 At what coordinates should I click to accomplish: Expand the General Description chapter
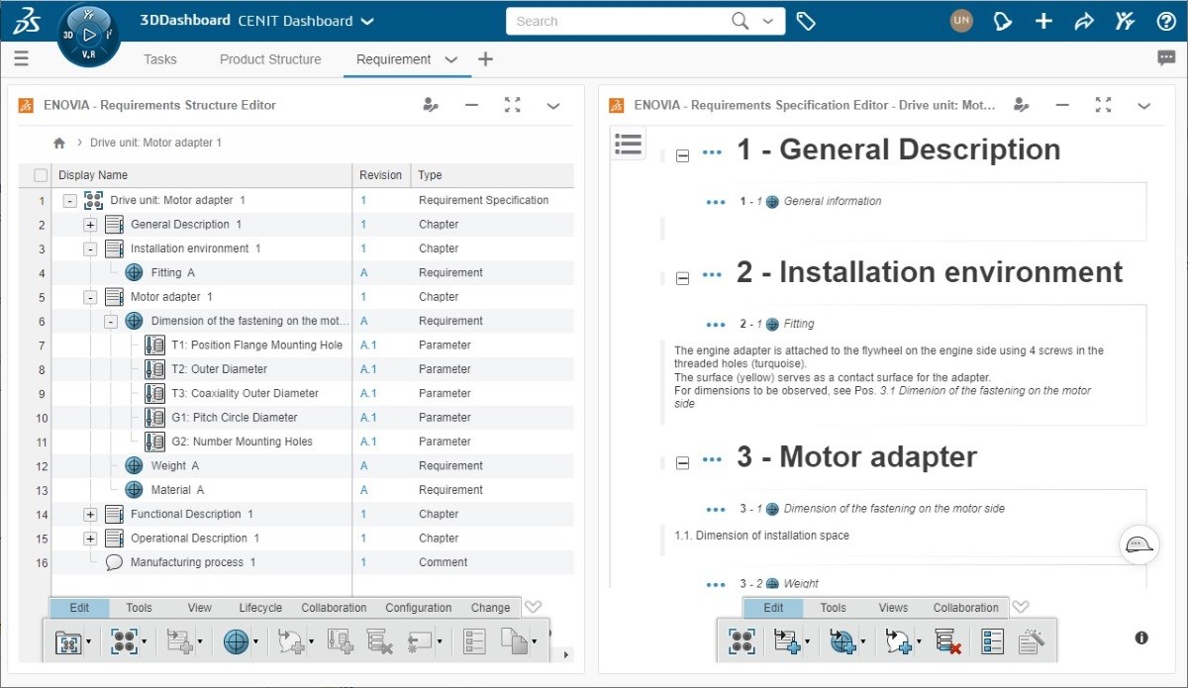point(90,225)
